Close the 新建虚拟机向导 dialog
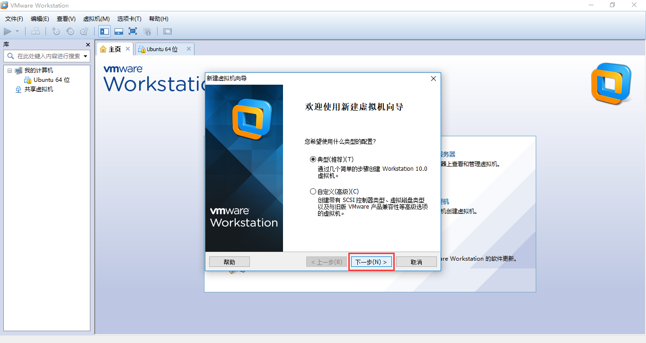The height and width of the screenshot is (343, 646). tap(433, 79)
